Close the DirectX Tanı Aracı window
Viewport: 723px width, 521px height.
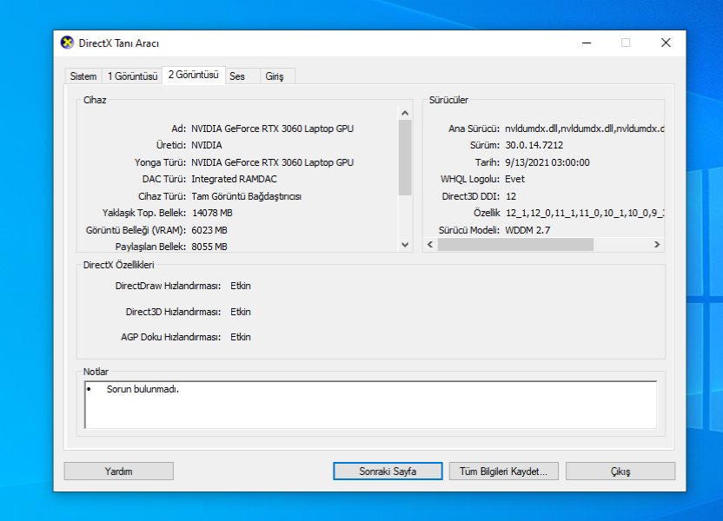coord(666,43)
